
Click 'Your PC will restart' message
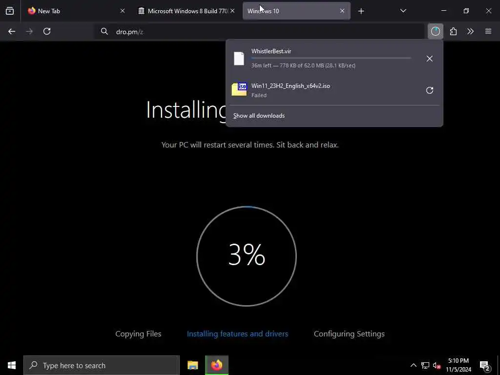pyautogui.click(x=250, y=145)
